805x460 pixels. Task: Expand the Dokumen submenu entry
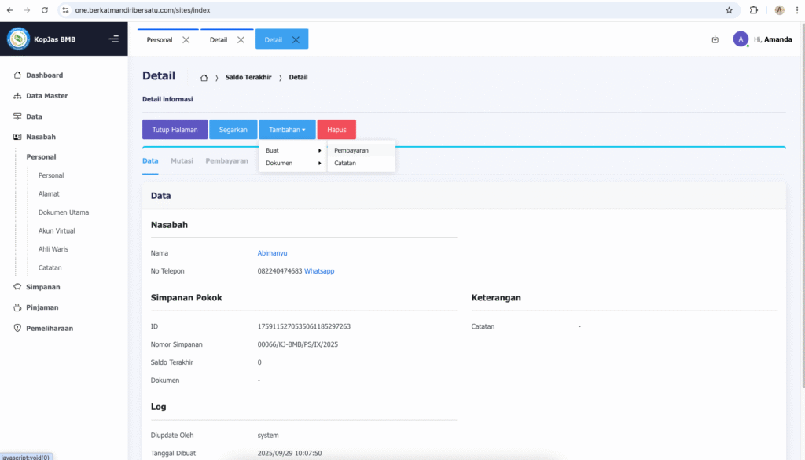click(x=292, y=163)
